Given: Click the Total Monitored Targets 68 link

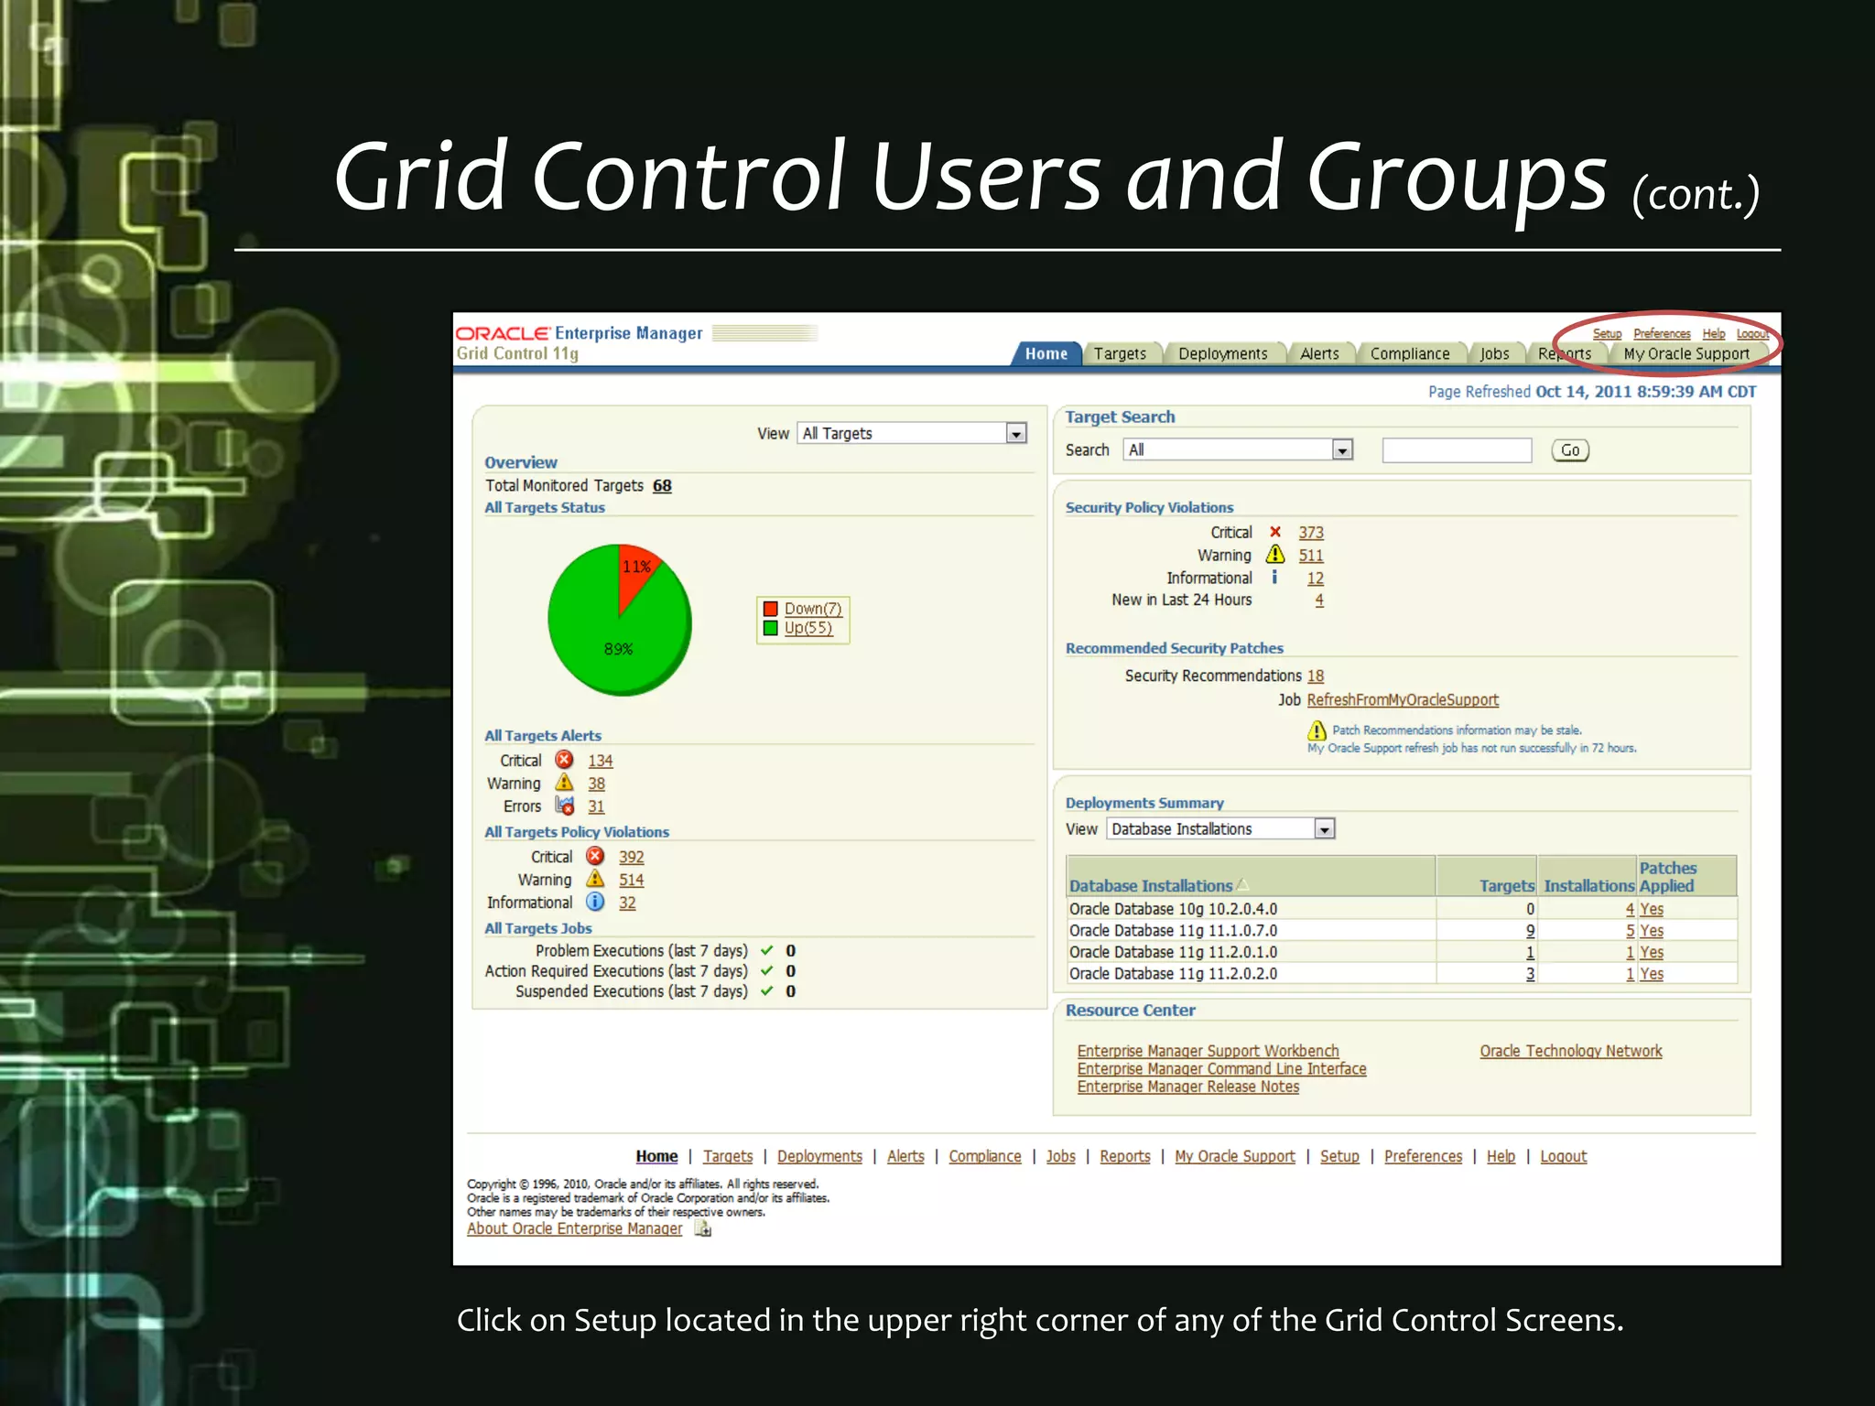Looking at the screenshot, I should (662, 486).
